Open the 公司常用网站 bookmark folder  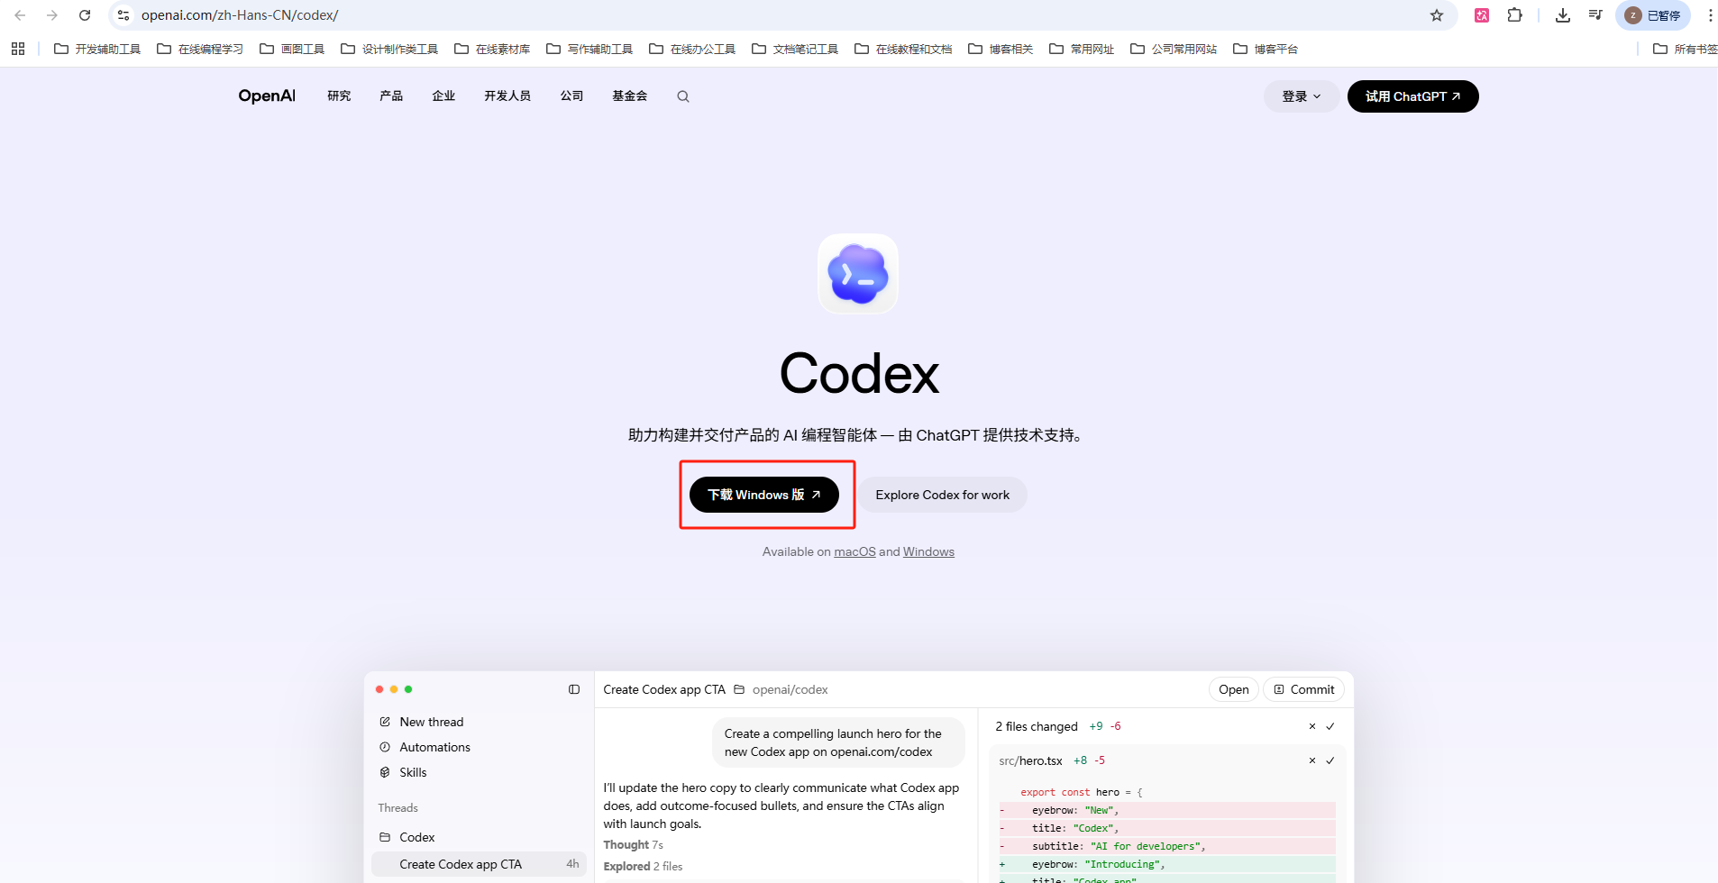(1174, 49)
